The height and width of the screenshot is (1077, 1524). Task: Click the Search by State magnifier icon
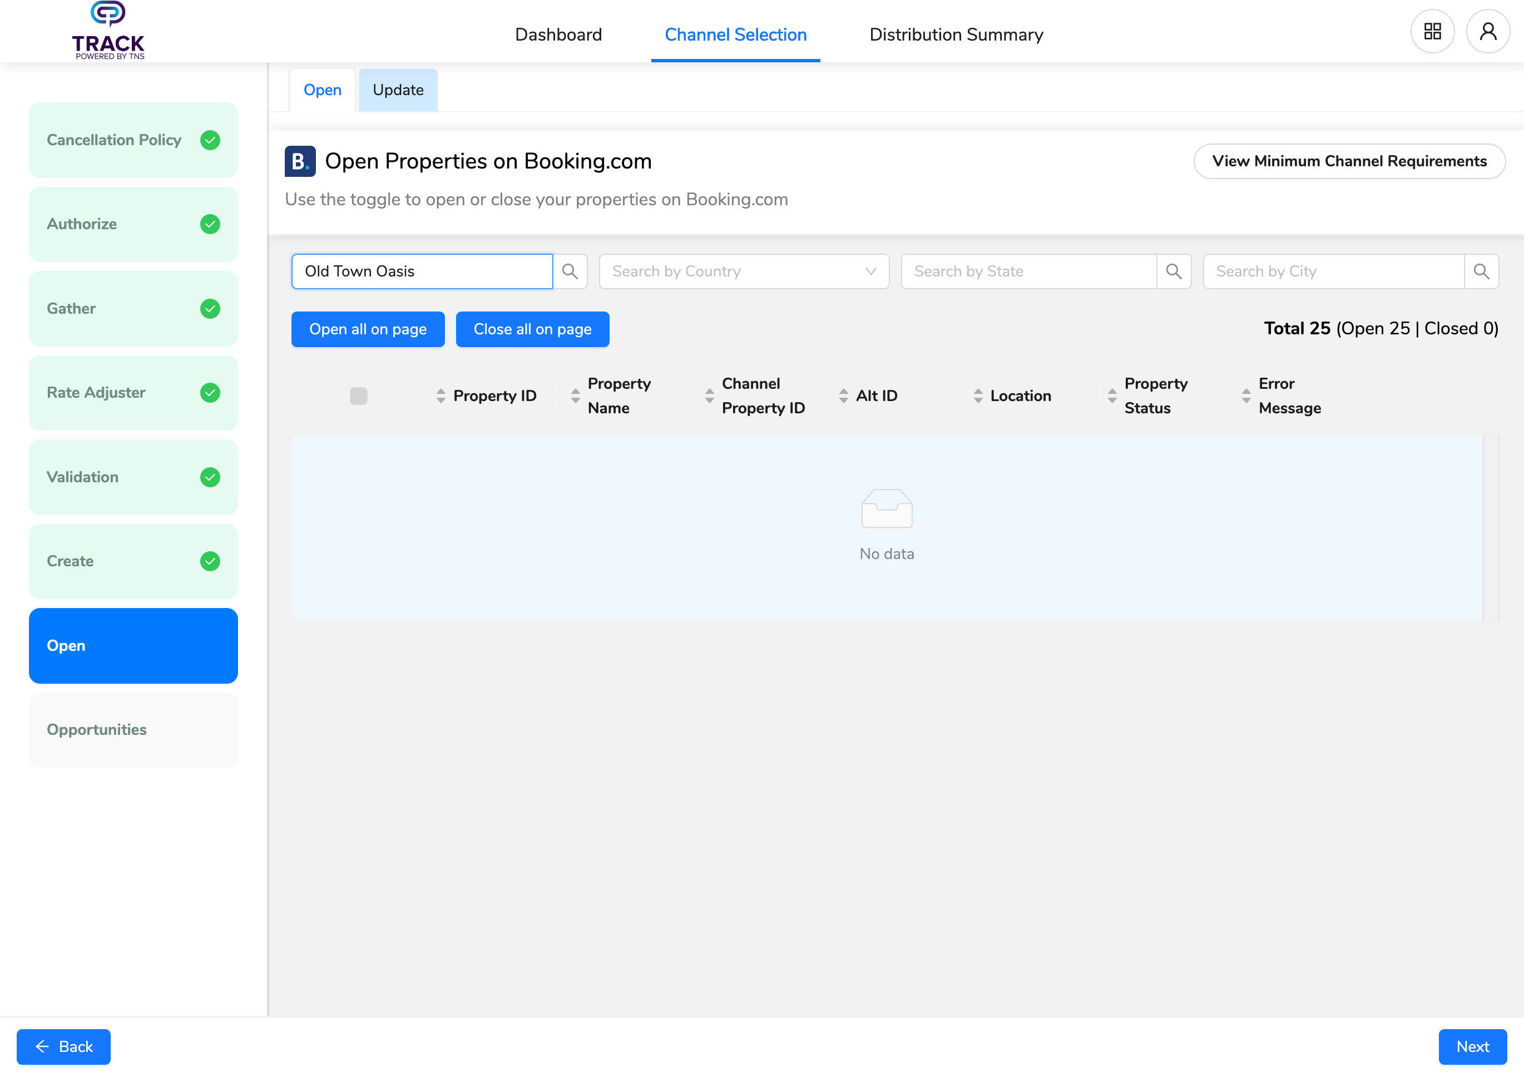tap(1174, 271)
